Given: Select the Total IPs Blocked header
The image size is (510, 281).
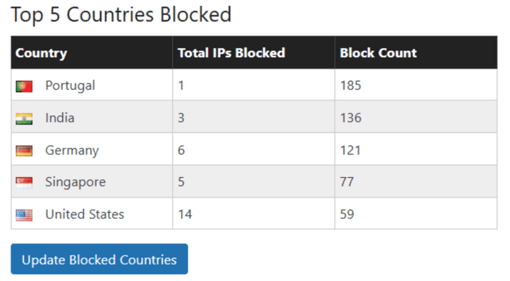Looking at the screenshot, I should pos(231,53).
